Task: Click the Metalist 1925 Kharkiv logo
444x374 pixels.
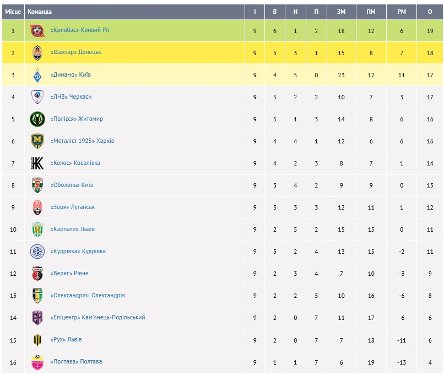Action: tap(37, 141)
